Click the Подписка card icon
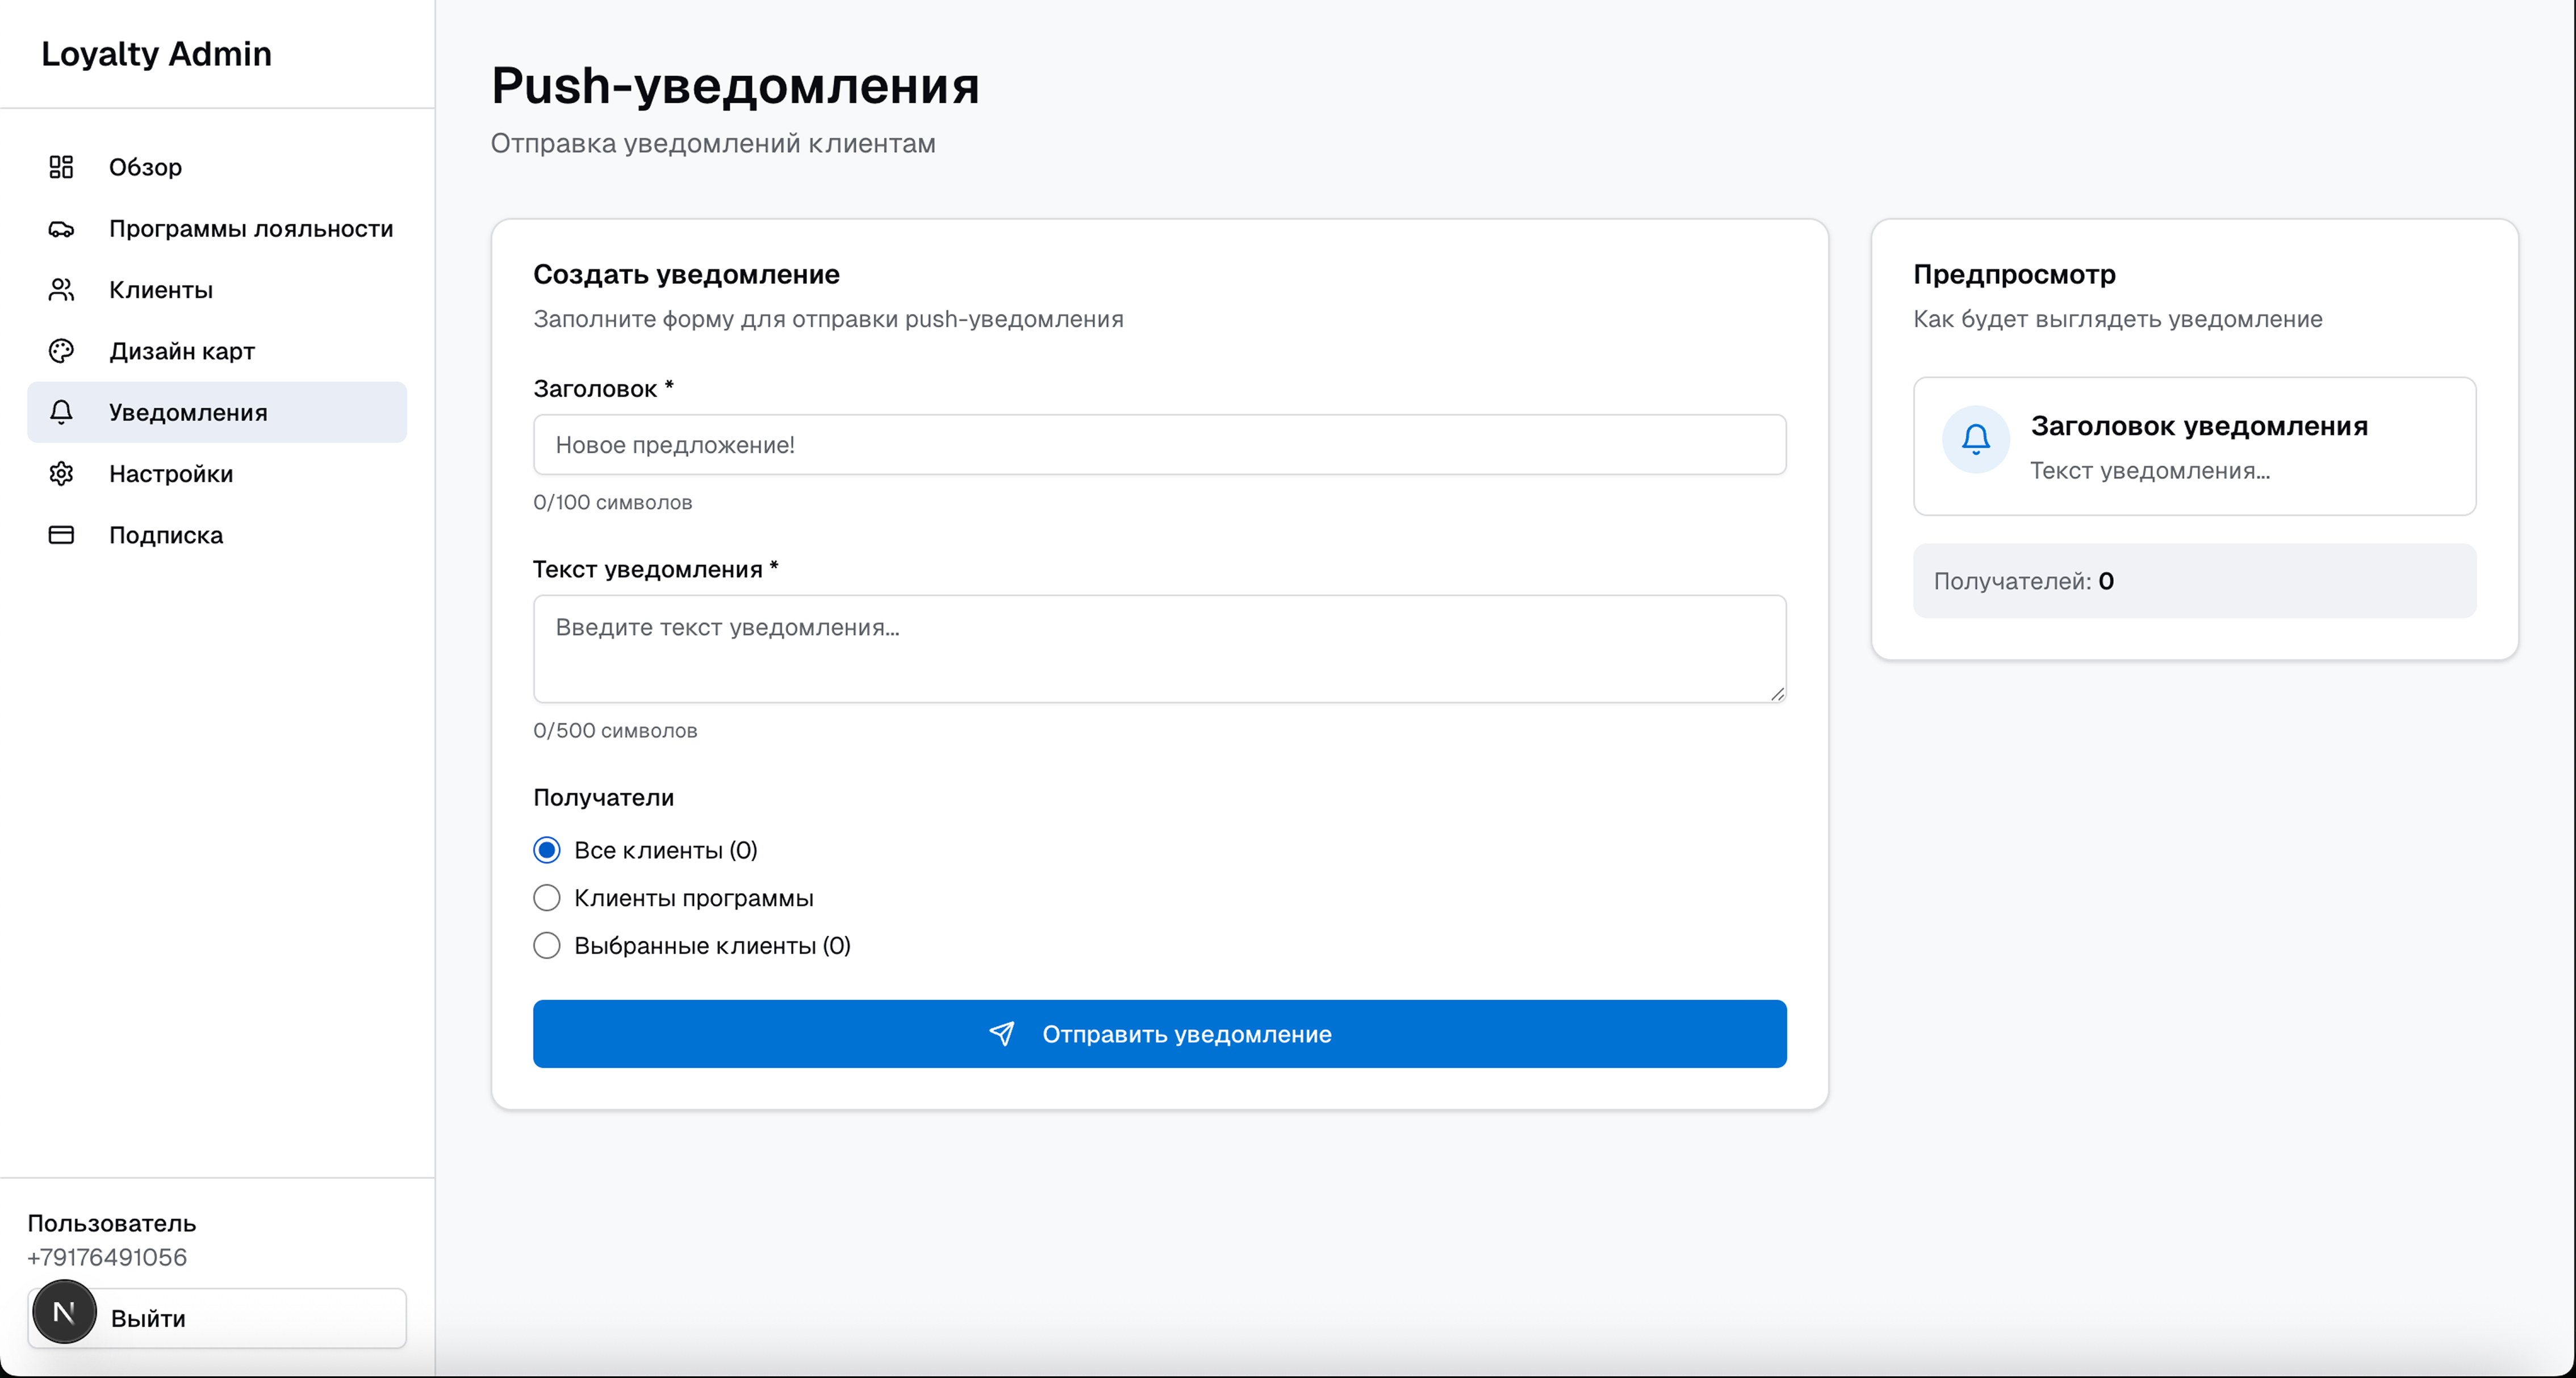 (x=61, y=535)
